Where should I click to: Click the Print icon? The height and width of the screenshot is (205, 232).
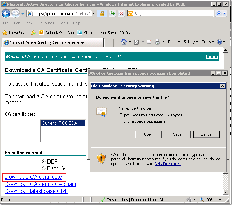point(157,42)
